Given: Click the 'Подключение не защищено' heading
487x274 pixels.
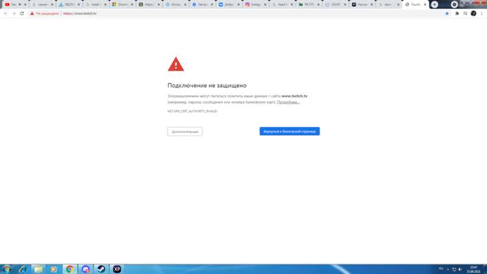Looking at the screenshot, I should pyautogui.click(x=207, y=85).
